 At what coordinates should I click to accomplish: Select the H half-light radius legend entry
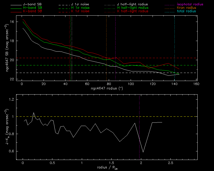pos(133,8)
